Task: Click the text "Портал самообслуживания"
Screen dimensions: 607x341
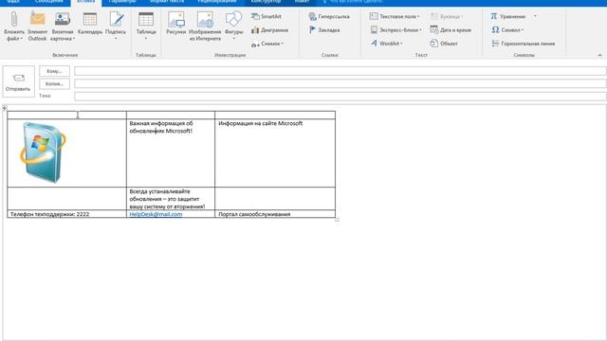Action: pos(254,214)
